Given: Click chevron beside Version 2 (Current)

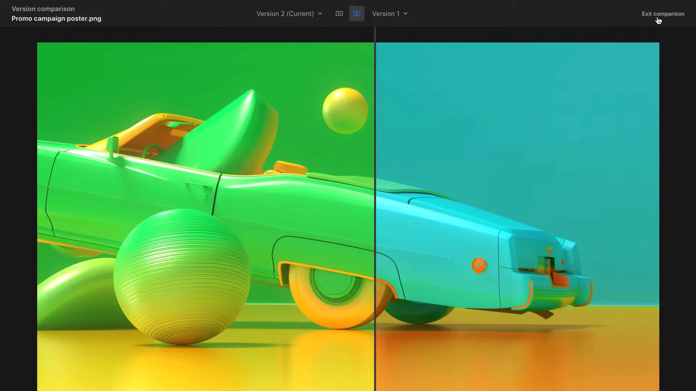Looking at the screenshot, I should pyautogui.click(x=320, y=14).
